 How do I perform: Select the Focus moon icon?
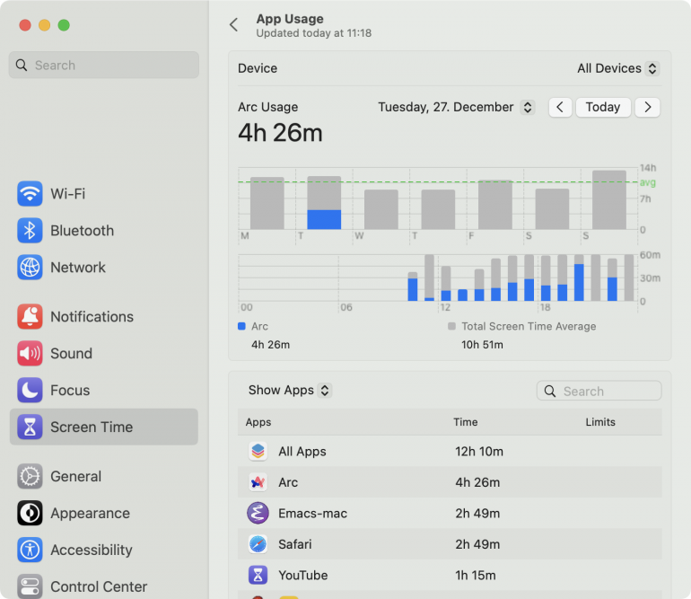(x=30, y=390)
